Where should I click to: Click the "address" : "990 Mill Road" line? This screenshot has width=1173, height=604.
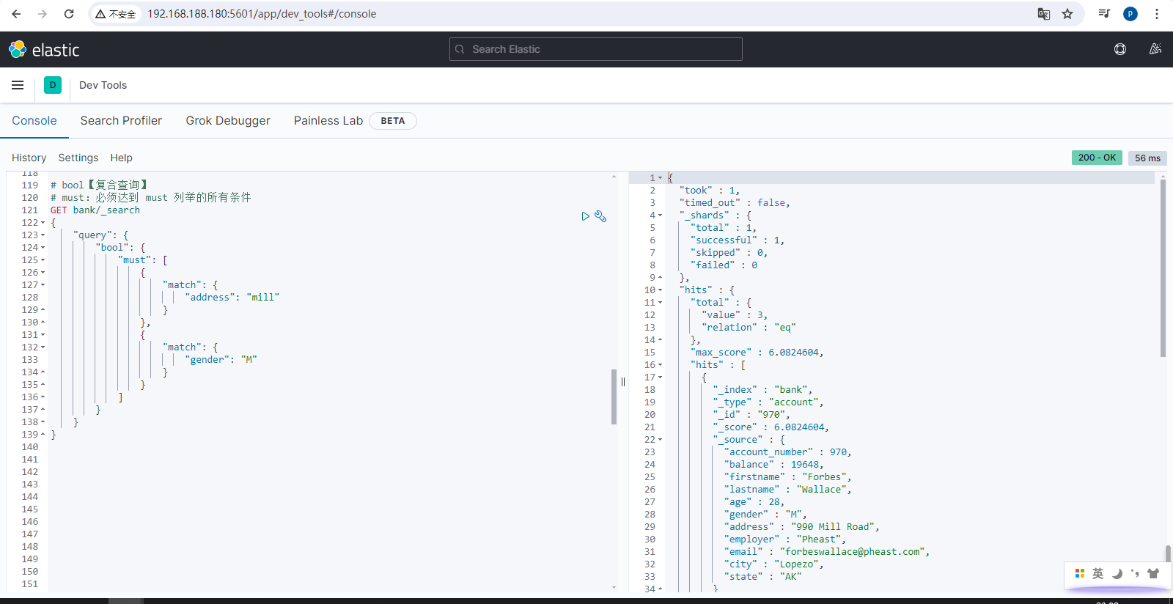click(801, 527)
